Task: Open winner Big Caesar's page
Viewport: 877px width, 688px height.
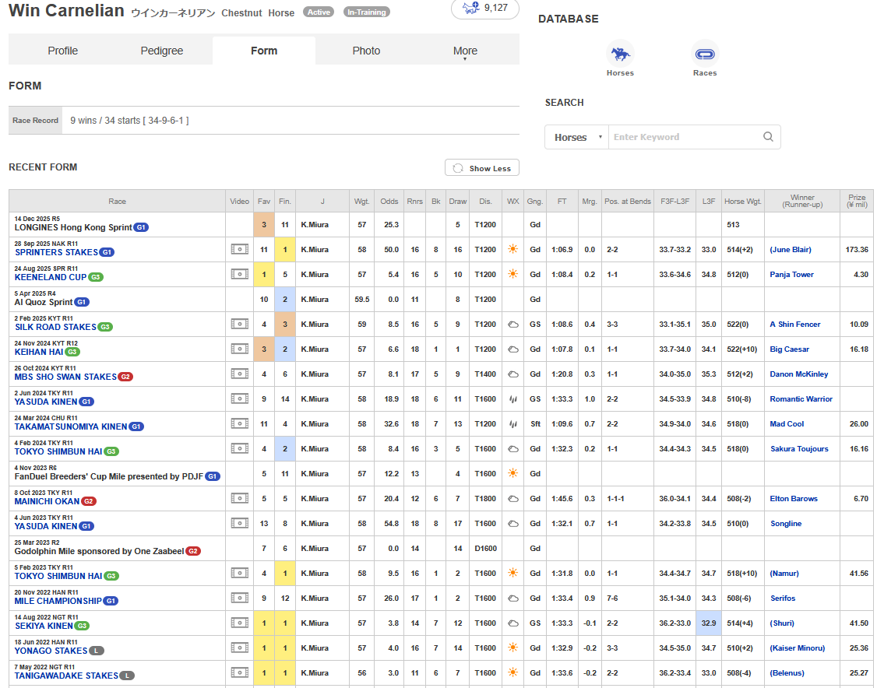Action: [789, 349]
